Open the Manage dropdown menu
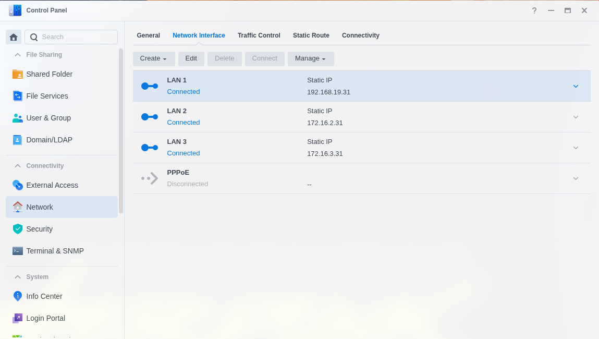599x339 pixels. coord(311,59)
